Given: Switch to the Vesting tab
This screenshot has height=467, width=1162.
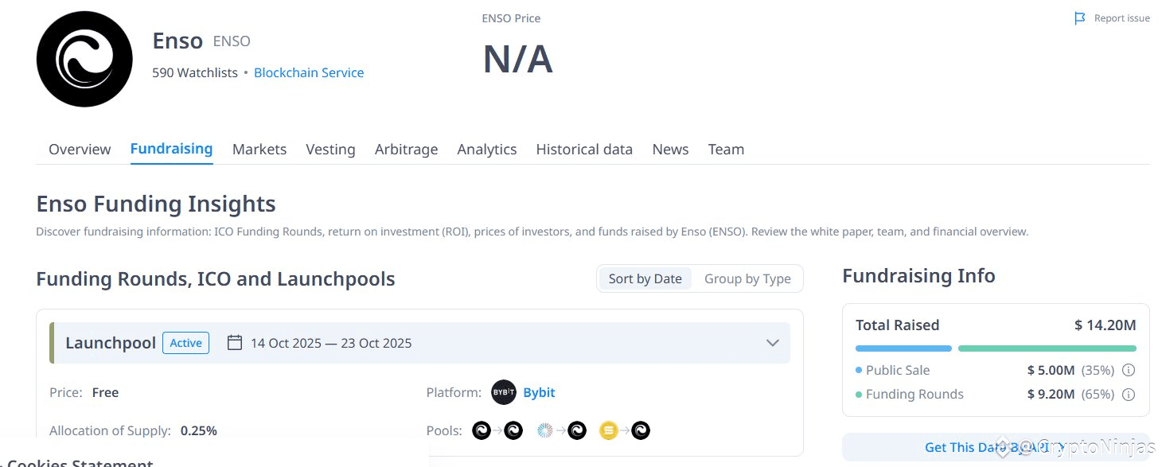Looking at the screenshot, I should pyautogui.click(x=330, y=150).
